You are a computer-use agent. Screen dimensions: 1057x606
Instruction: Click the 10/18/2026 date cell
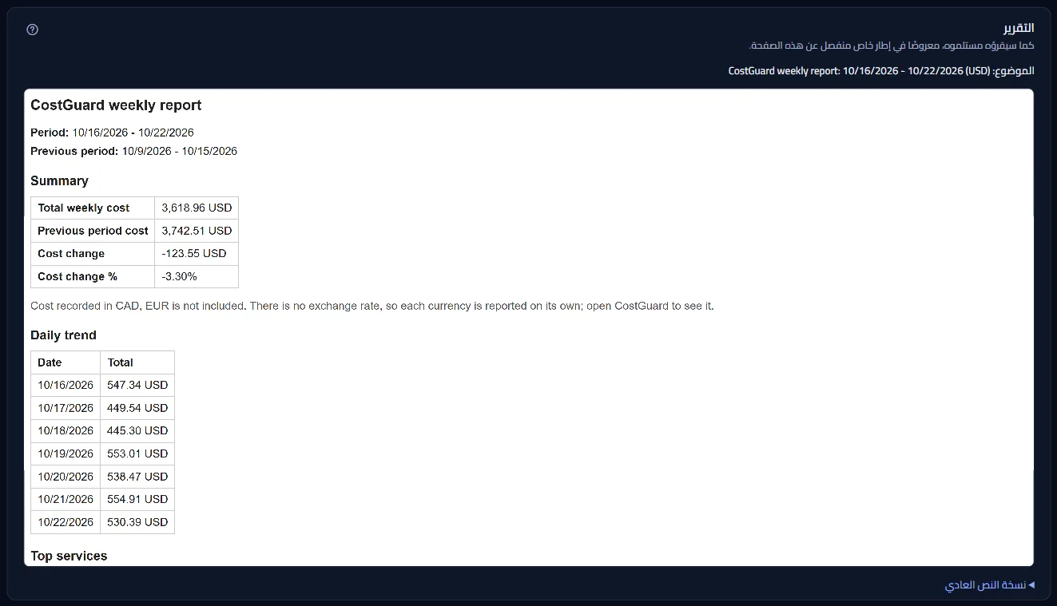coord(66,430)
